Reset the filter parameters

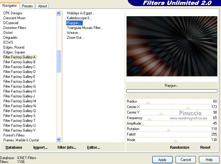[205, 148]
